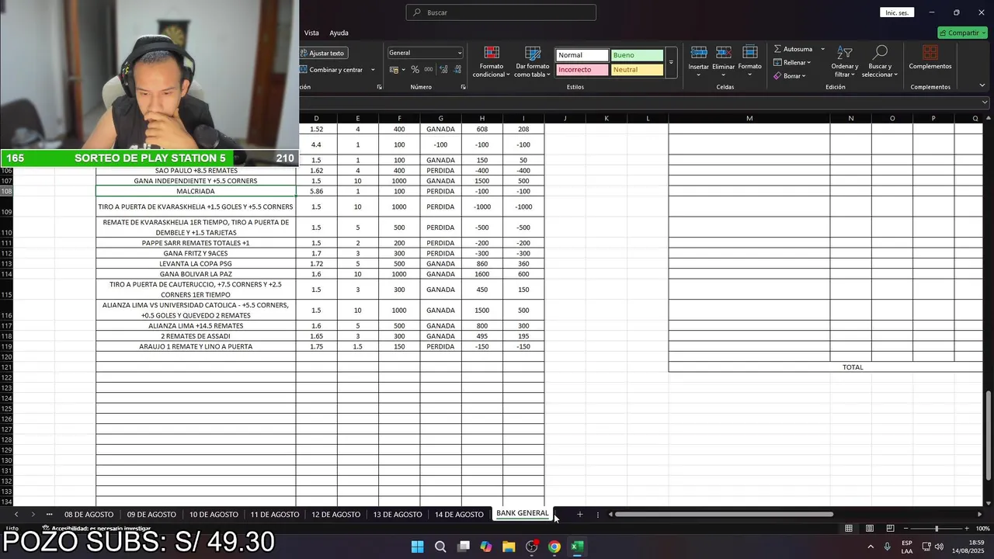Open the Vista ribbon tab
This screenshot has height=559, width=994.
(x=311, y=33)
